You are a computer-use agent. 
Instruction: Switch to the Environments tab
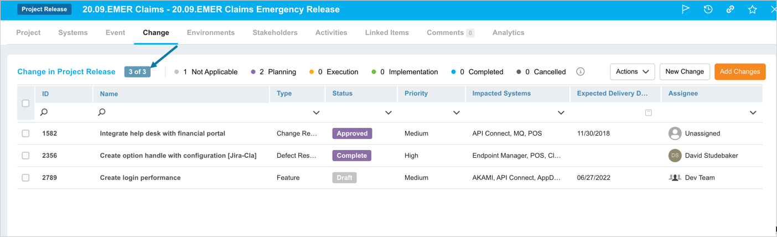pyautogui.click(x=210, y=33)
